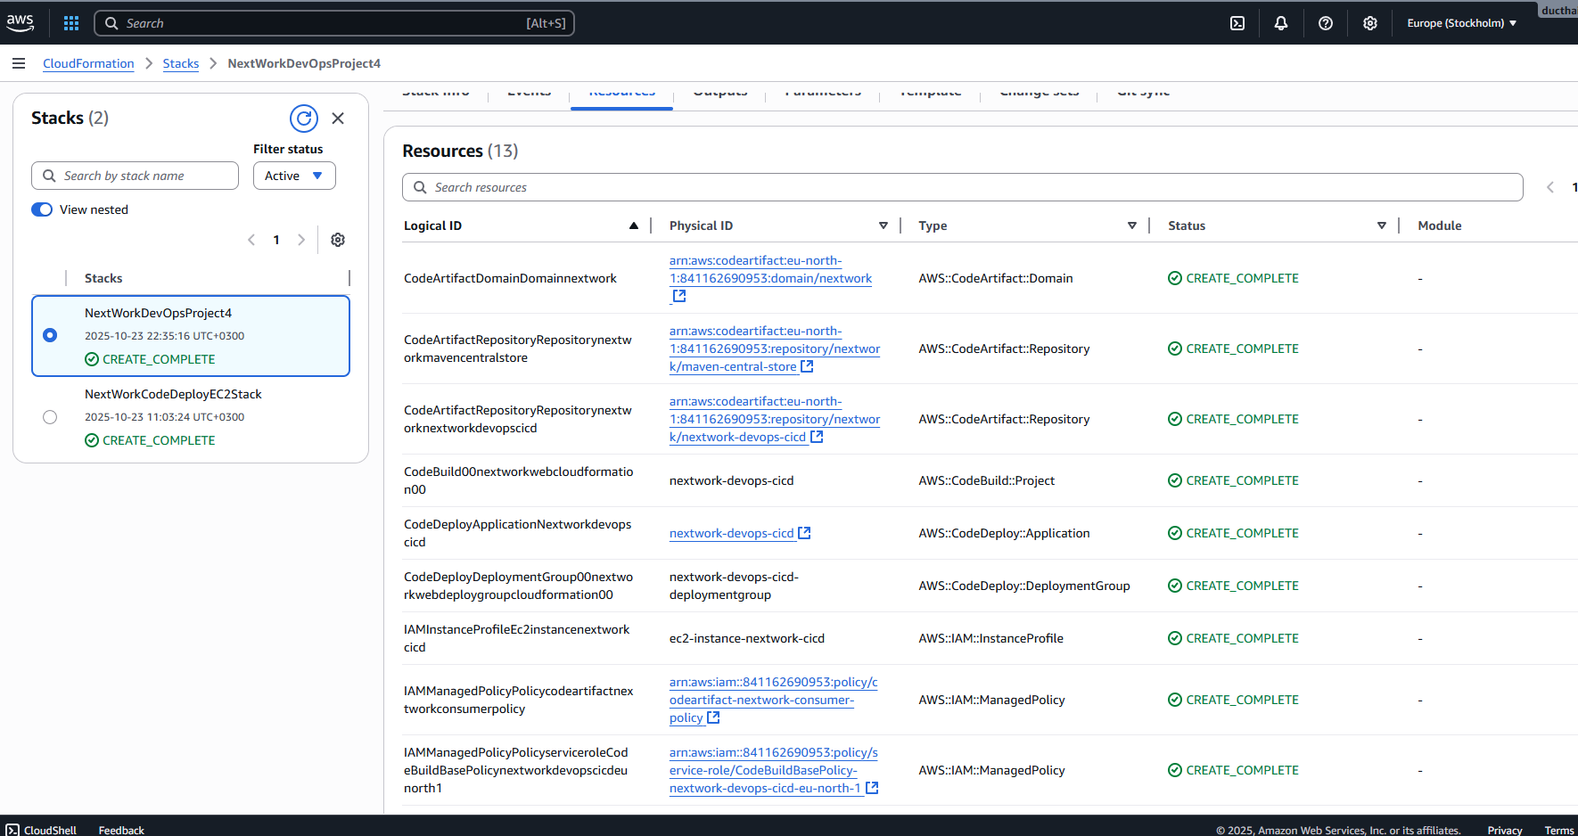Open the Feedback link in the footer
Viewport: 1578px width, 836px height.
(x=120, y=829)
